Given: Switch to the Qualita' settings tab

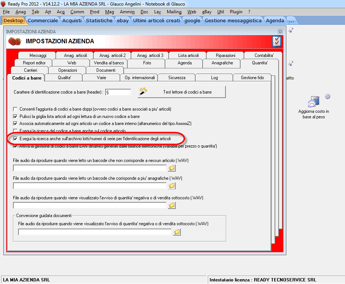Looking at the screenshot, I should [x=64, y=78].
